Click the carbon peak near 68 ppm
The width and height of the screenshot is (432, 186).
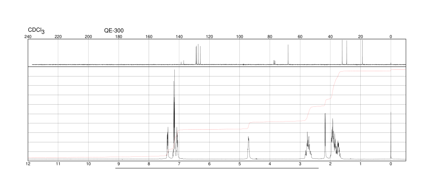(x=288, y=55)
